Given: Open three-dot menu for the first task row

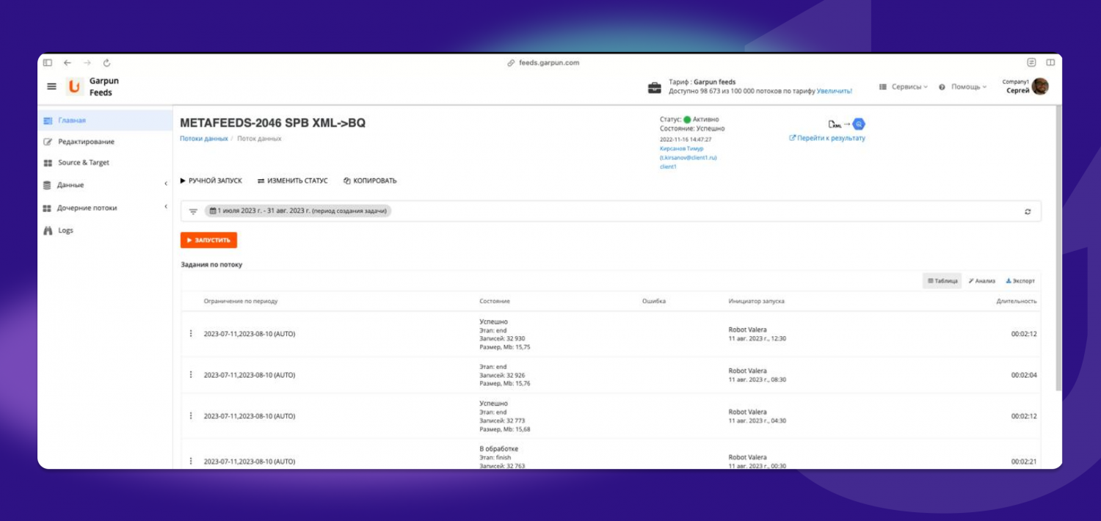Looking at the screenshot, I should pyautogui.click(x=191, y=334).
